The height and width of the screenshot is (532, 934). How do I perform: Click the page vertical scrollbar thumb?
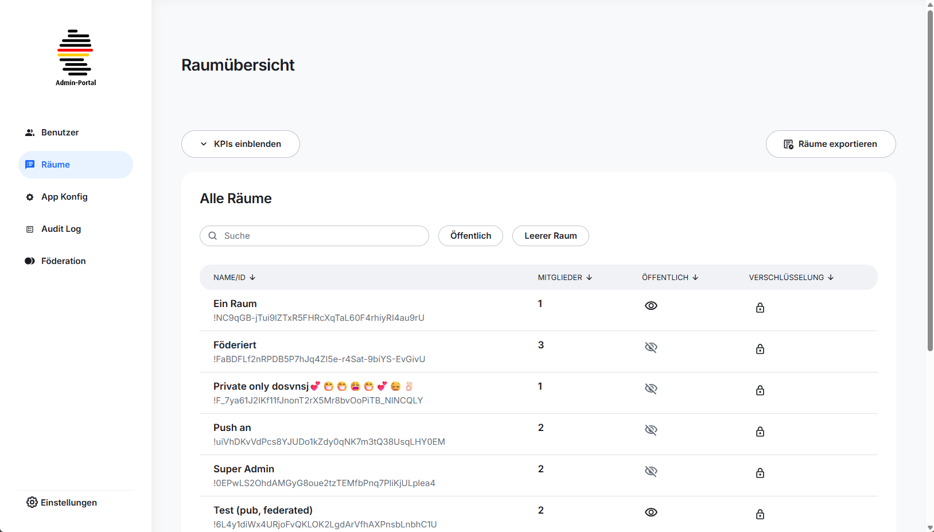click(x=930, y=180)
